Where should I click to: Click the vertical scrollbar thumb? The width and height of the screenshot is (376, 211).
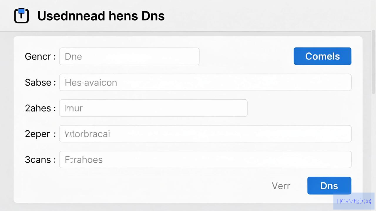click(x=373, y=62)
